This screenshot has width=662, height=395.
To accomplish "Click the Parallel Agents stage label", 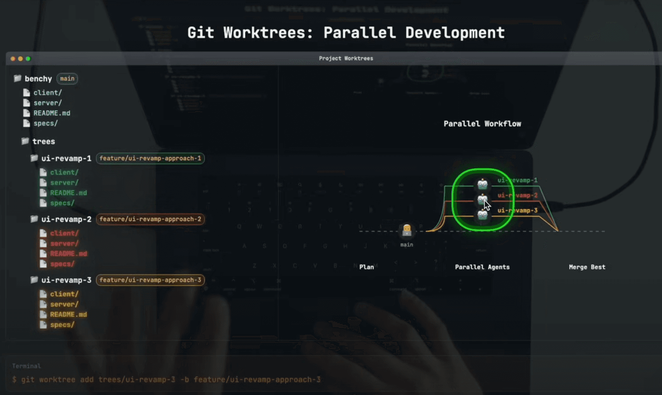I will [x=482, y=267].
